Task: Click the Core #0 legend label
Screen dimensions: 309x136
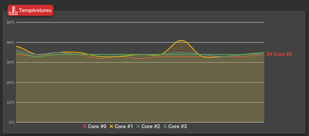Action: point(97,127)
